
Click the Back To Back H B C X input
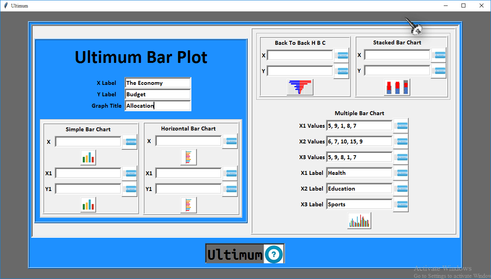coord(300,55)
